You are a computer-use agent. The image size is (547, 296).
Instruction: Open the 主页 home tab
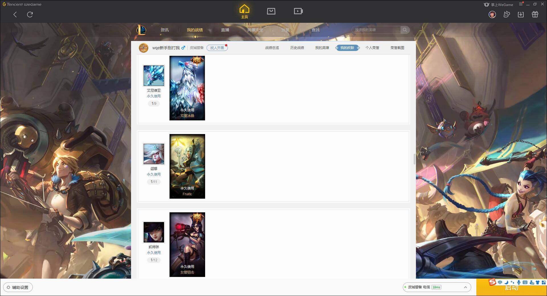click(244, 11)
